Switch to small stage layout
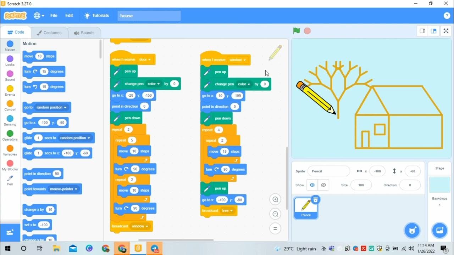Image resolution: width=454 pixels, height=255 pixels. tap(422, 31)
